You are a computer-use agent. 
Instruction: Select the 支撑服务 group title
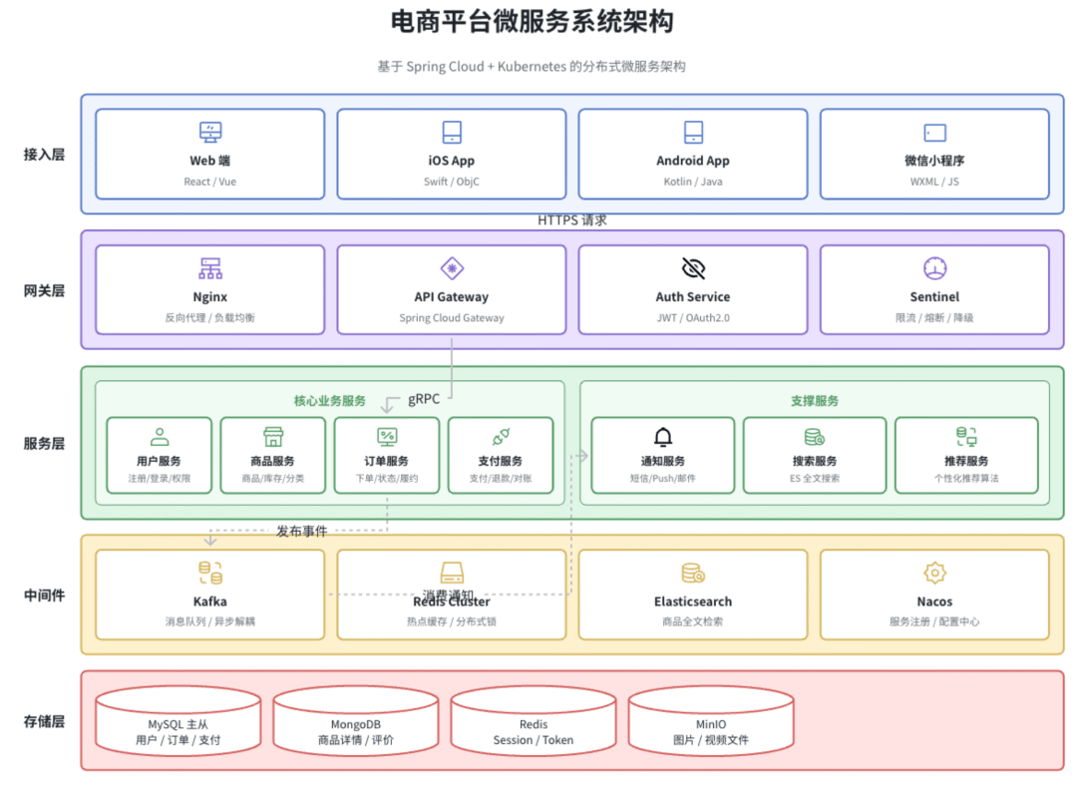[815, 400]
